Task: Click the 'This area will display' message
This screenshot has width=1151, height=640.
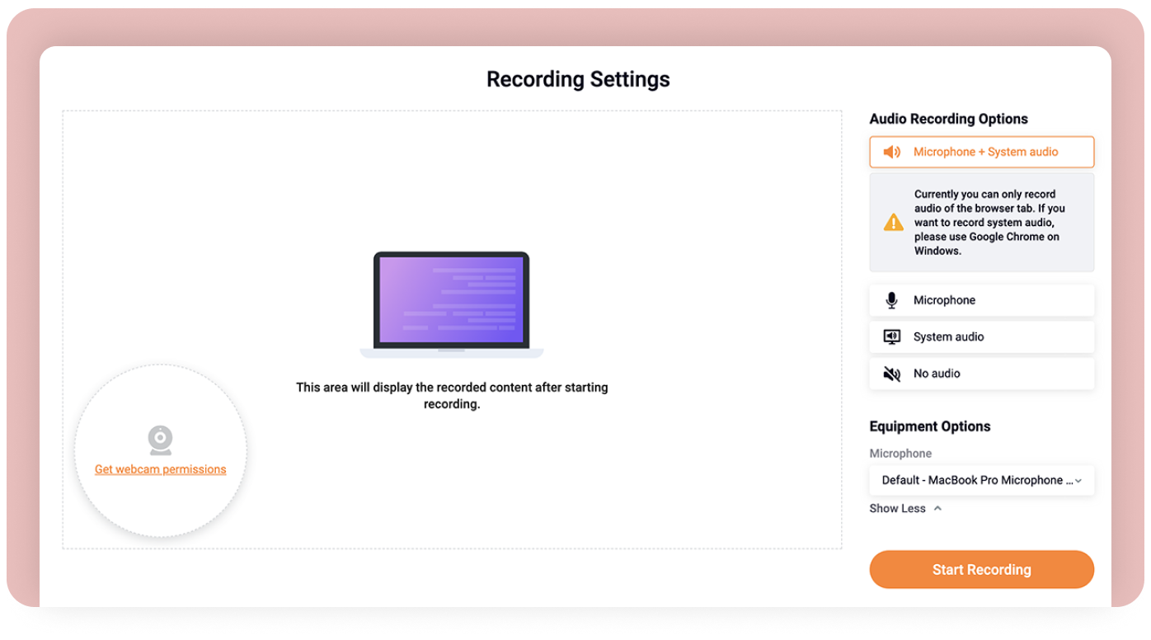Action: tap(452, 396)
